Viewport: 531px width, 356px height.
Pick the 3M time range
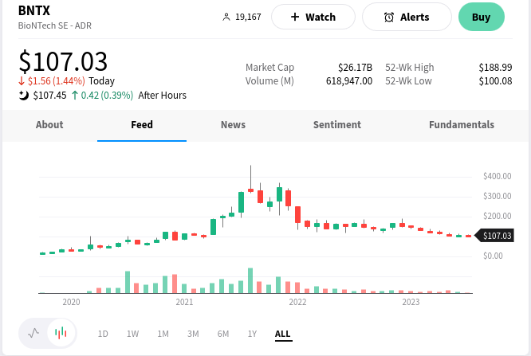(193, 334)
